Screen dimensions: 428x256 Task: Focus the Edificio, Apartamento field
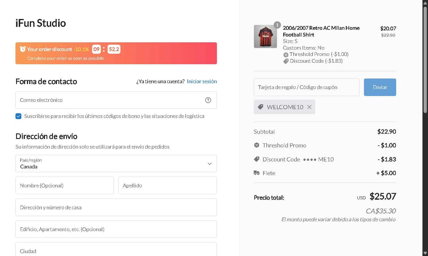click(x=116, y=229)
